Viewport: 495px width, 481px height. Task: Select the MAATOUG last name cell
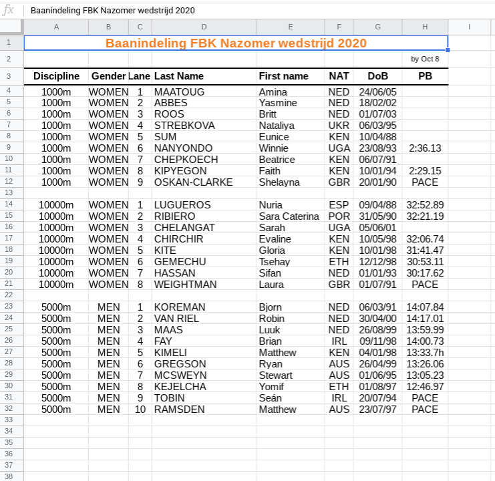pyautogui.click(x=204, y=92)
